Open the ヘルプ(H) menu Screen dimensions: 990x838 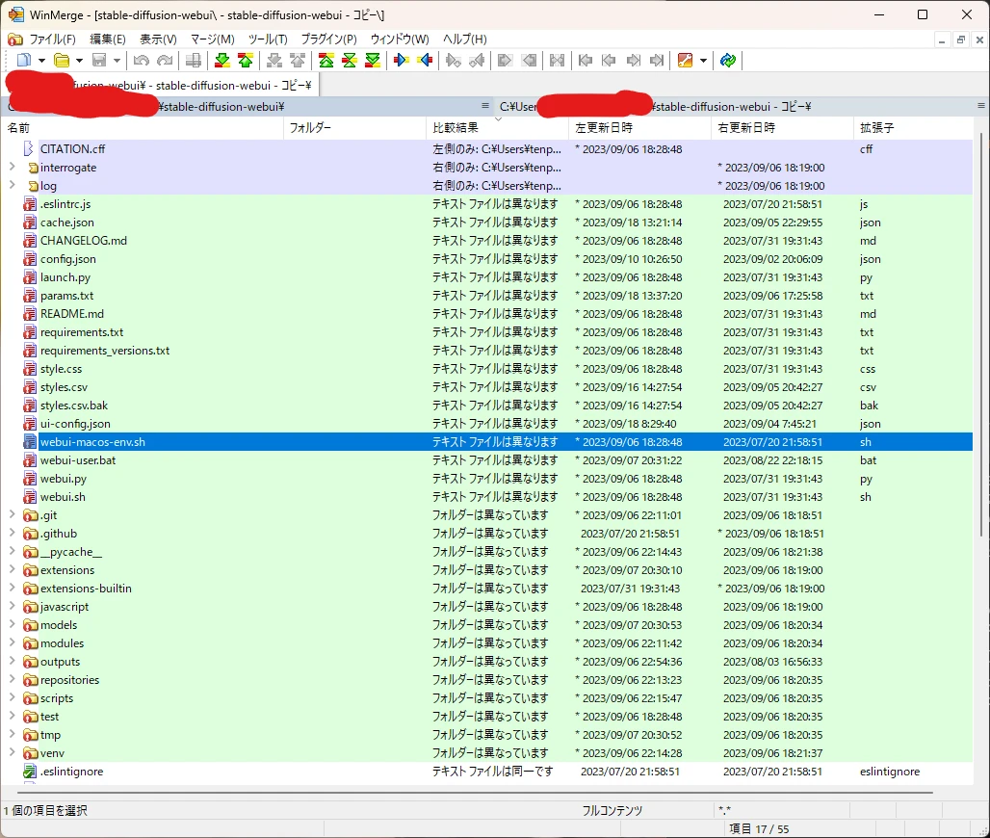coord(465,39)
